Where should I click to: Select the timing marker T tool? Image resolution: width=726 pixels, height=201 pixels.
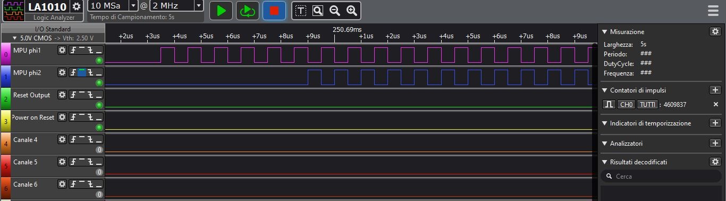coord(301,11)
